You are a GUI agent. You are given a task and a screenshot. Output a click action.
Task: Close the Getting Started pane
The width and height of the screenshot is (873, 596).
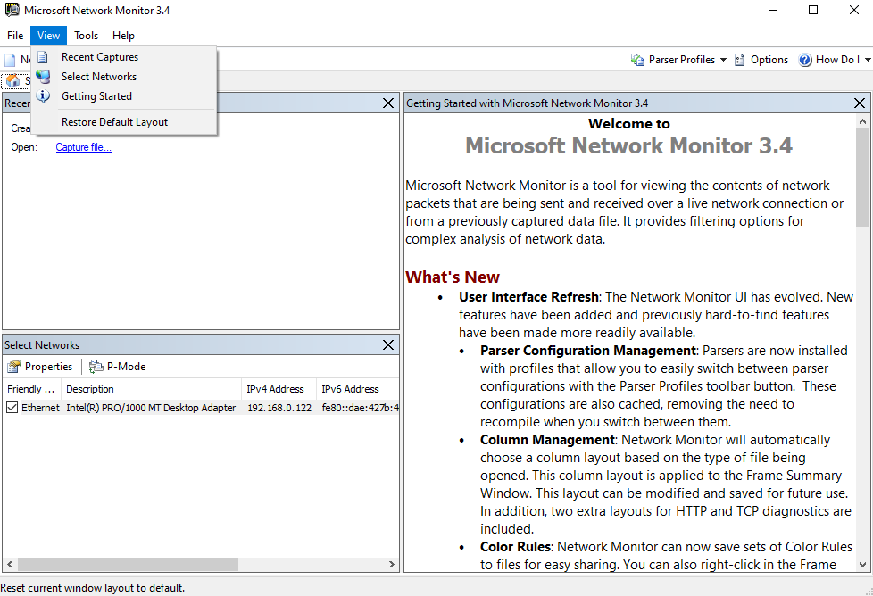coord(860,103)
